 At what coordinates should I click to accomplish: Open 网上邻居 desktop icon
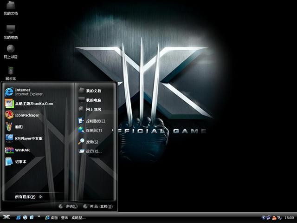coord(10,50)
